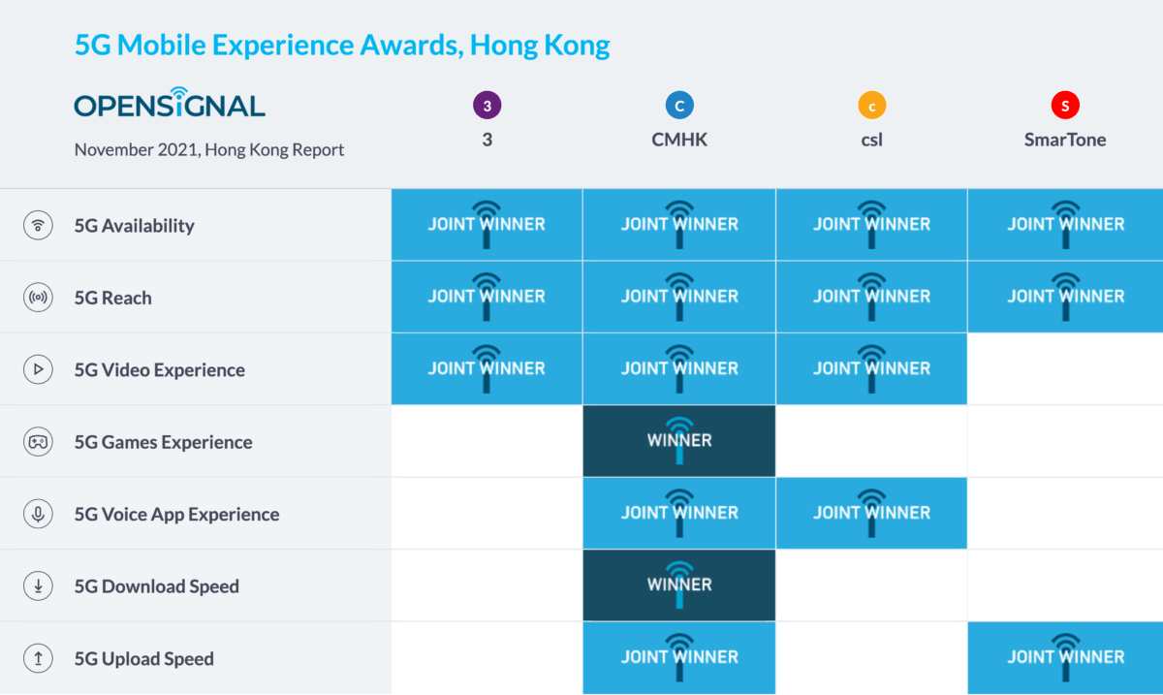Click the 5G Video Experience play icon
1163x695 pixels.
point(38,369)
